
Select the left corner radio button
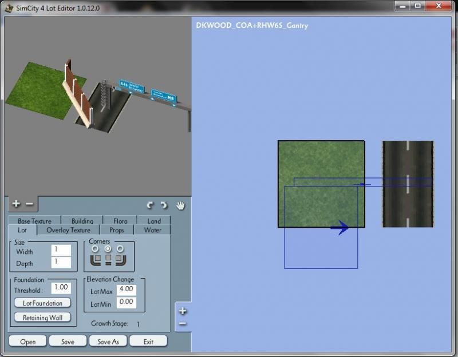point(95,249)
